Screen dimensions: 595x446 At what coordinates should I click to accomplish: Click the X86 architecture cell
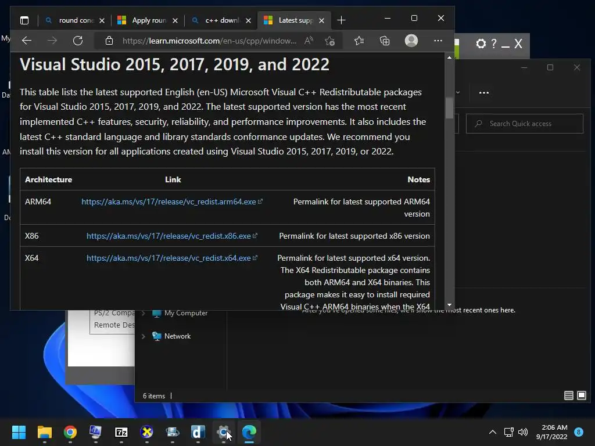pos(32,236)
